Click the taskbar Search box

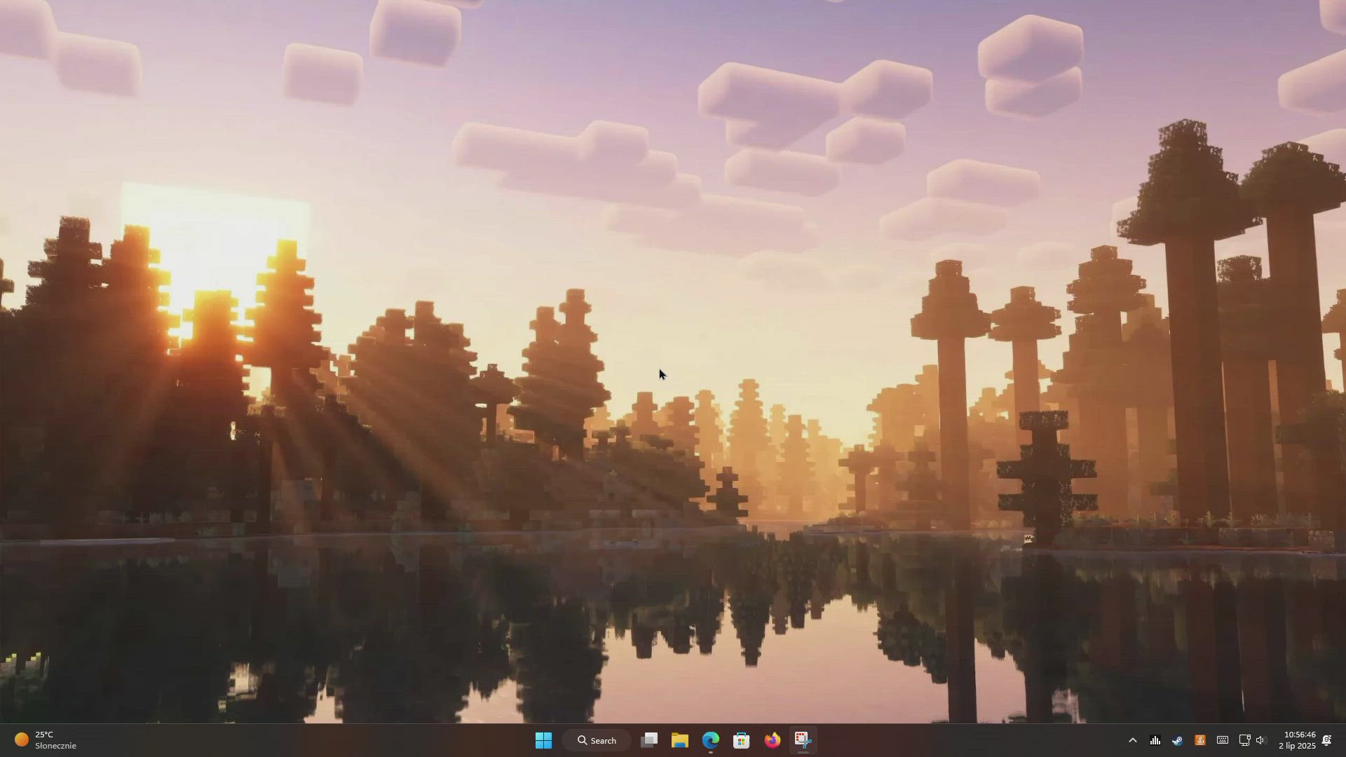(x=597, y=740)
